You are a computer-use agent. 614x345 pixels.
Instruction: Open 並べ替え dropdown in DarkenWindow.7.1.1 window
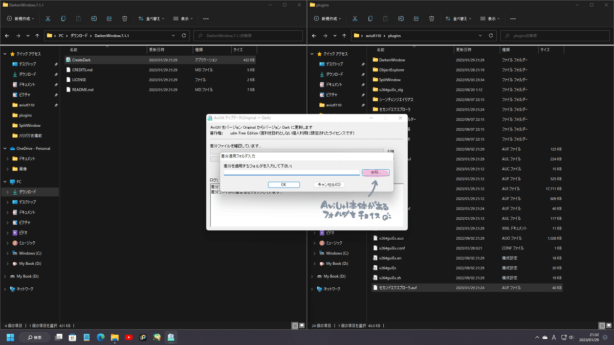tap(151, 18)
